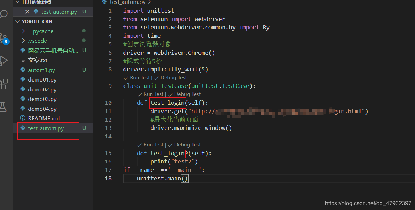Debug Test above def test_login2
Image resolution: width=415 pixels, height=210 pixels.
188,145
